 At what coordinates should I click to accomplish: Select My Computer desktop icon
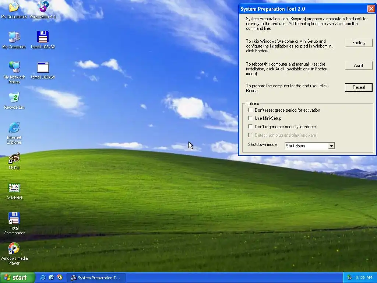14,40
